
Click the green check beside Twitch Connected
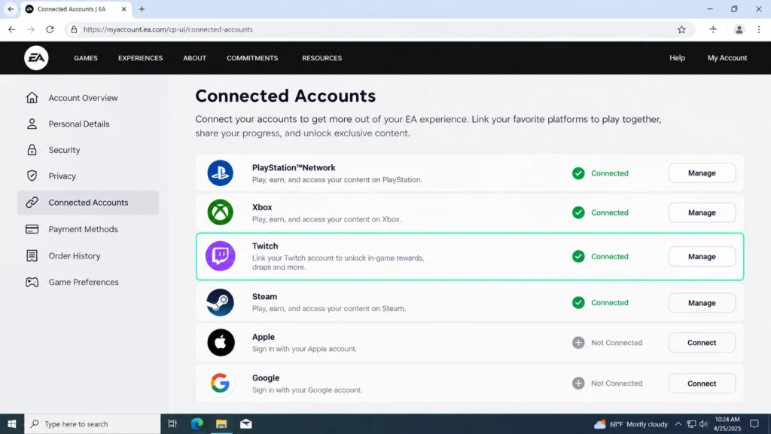coord(578,256)
